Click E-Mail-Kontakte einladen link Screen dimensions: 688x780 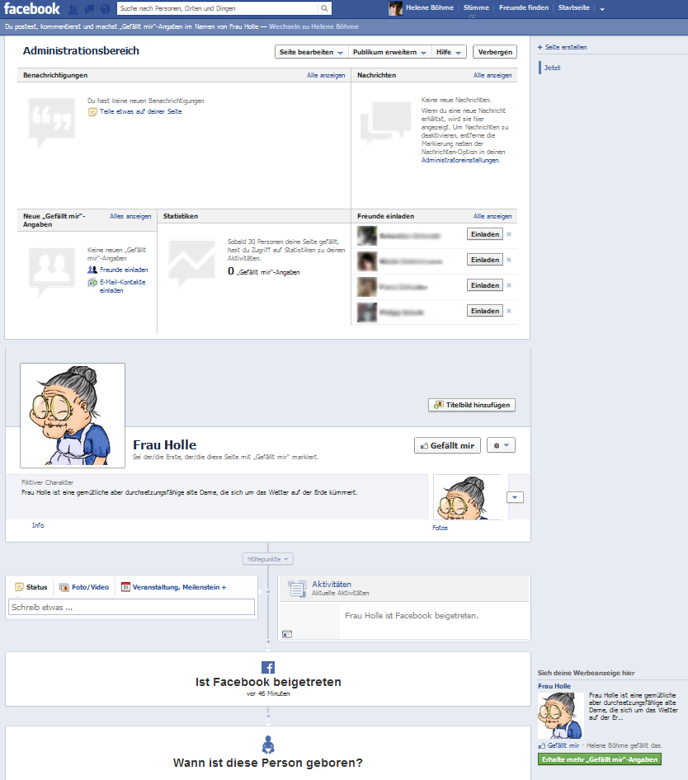[x=122, y=286]
